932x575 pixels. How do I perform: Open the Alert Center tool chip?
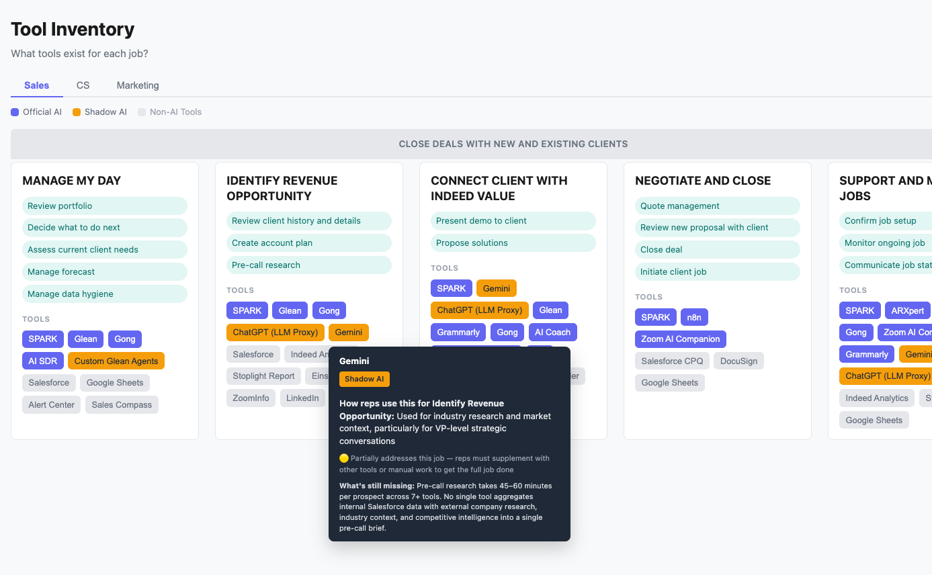tap(52, 405)
